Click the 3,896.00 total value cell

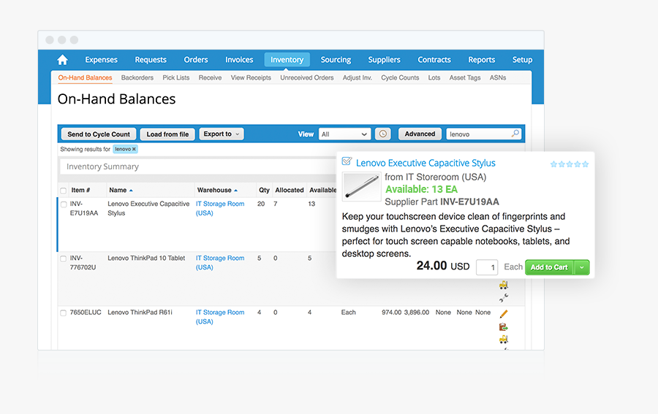tap(416, 313)
